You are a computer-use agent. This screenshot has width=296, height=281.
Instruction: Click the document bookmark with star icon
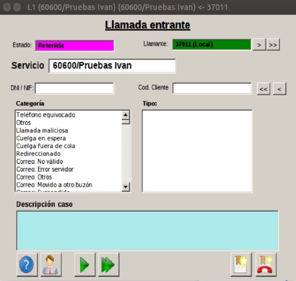point(241,264)
